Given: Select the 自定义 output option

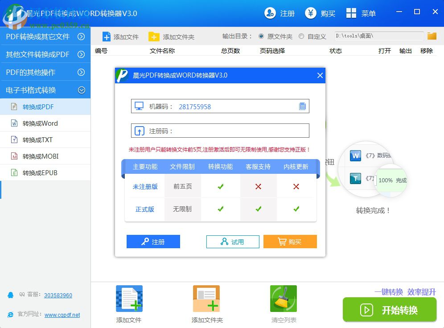Looking at the screenshot, I should coord(301,36).
